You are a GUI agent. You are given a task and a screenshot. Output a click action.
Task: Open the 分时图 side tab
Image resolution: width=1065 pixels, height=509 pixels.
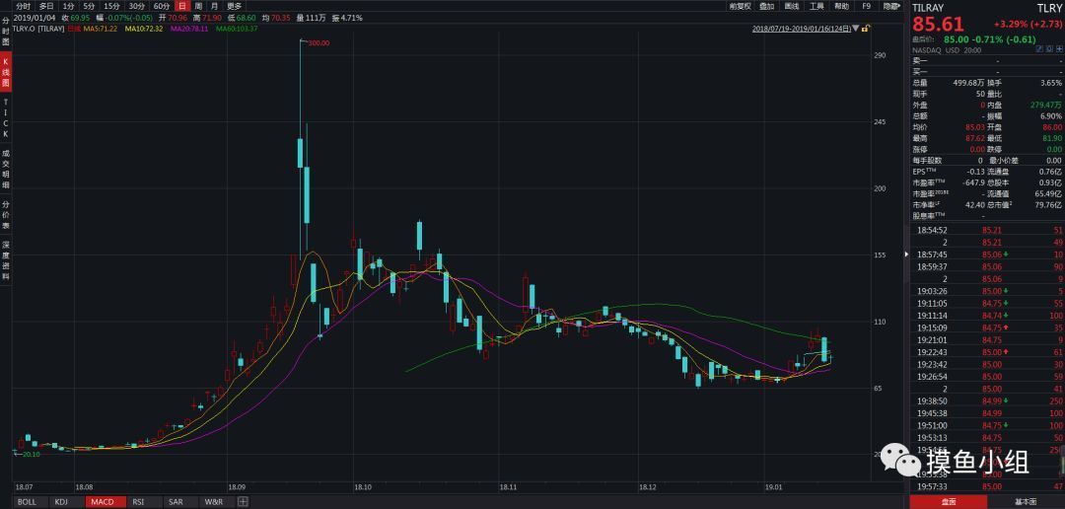click(6, 32)
